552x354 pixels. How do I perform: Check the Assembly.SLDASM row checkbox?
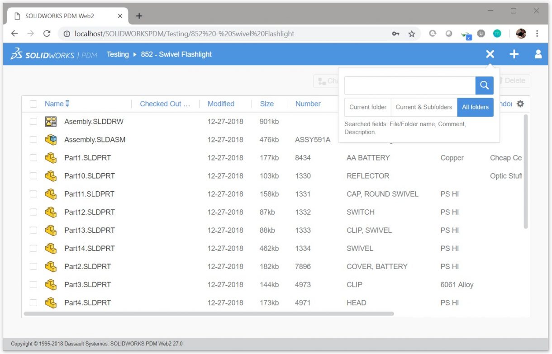pos(33,140)
